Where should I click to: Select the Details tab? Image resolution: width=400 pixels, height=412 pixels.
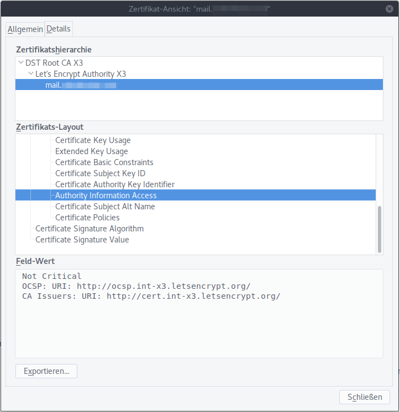tap(59, 29)
